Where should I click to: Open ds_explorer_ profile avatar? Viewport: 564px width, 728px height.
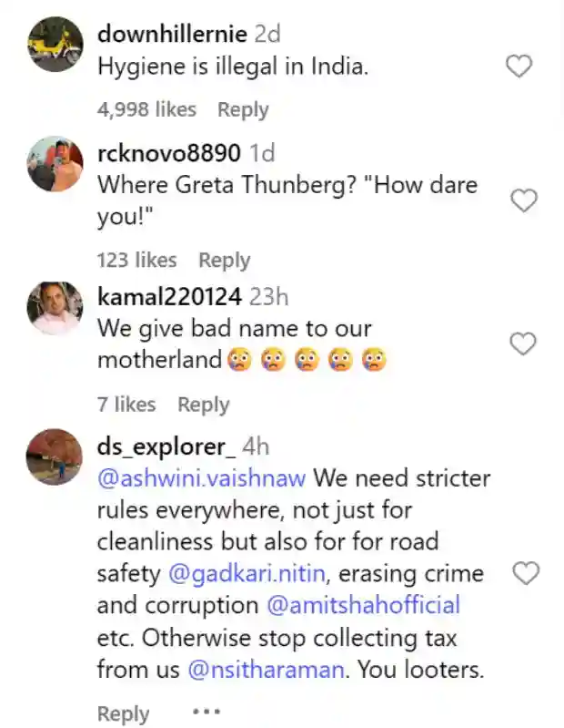[x=55, y=456]
